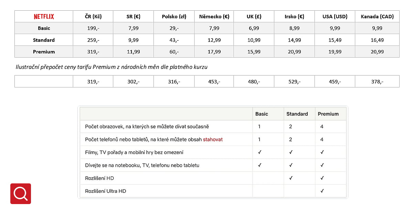413x212 pixels.
Task: Select the Německo (€) column header
Action: pyautogui.click(x=214, y=17)
